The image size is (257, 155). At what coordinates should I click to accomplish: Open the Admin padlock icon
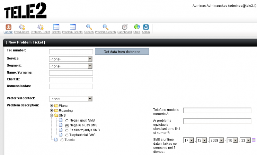tap(146, 27)
